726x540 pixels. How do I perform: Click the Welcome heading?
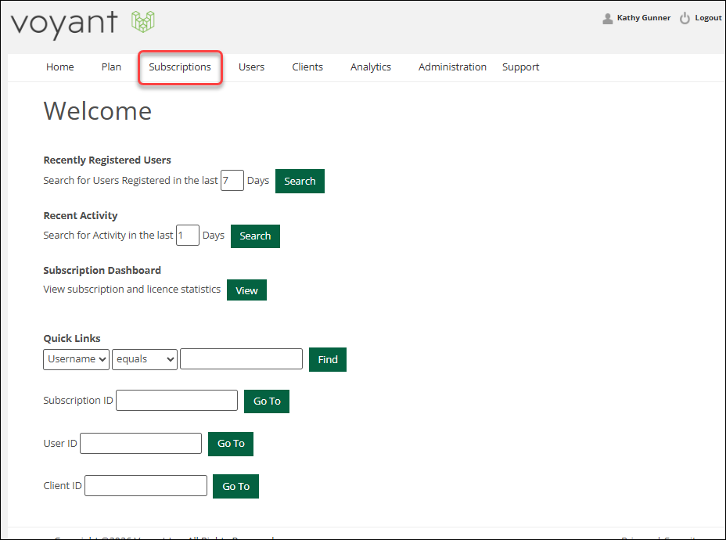98,111
